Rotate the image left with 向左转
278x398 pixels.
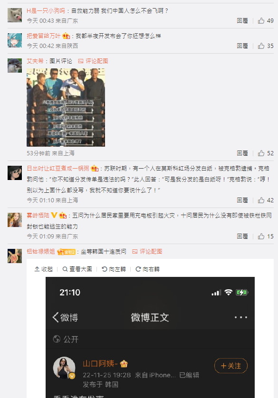pyautogui.click(x=114, y=269)
